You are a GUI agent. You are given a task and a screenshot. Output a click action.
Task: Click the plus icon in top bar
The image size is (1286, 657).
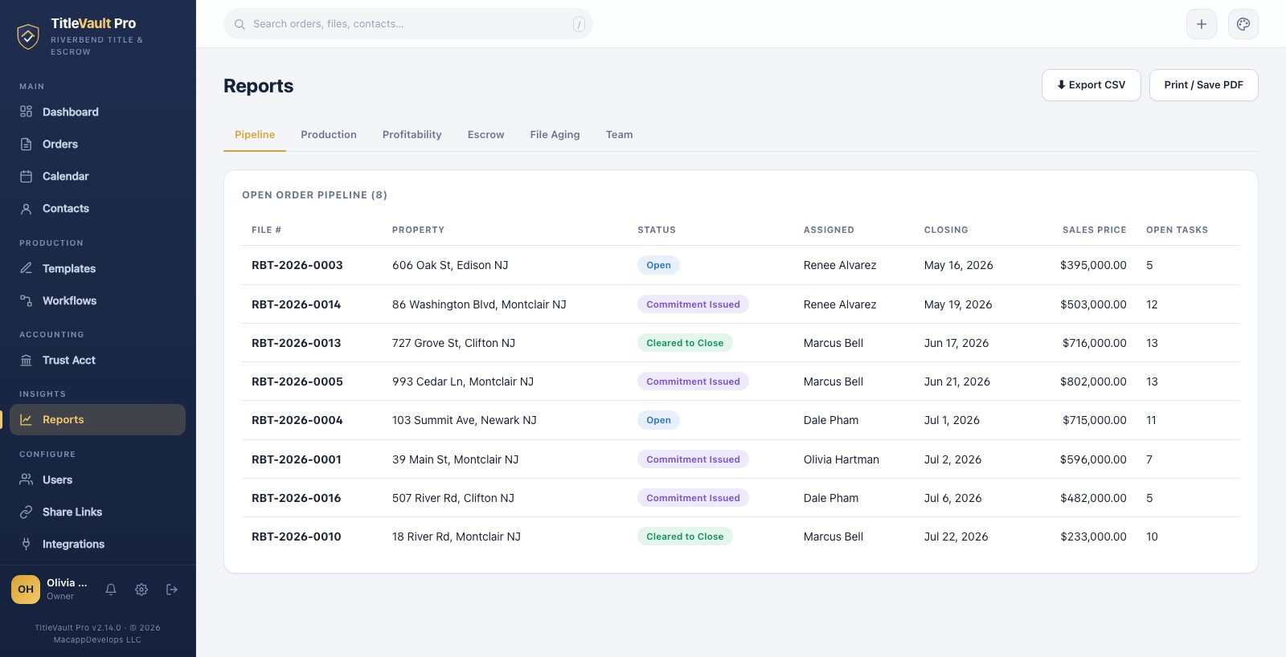pos(1202,24)
